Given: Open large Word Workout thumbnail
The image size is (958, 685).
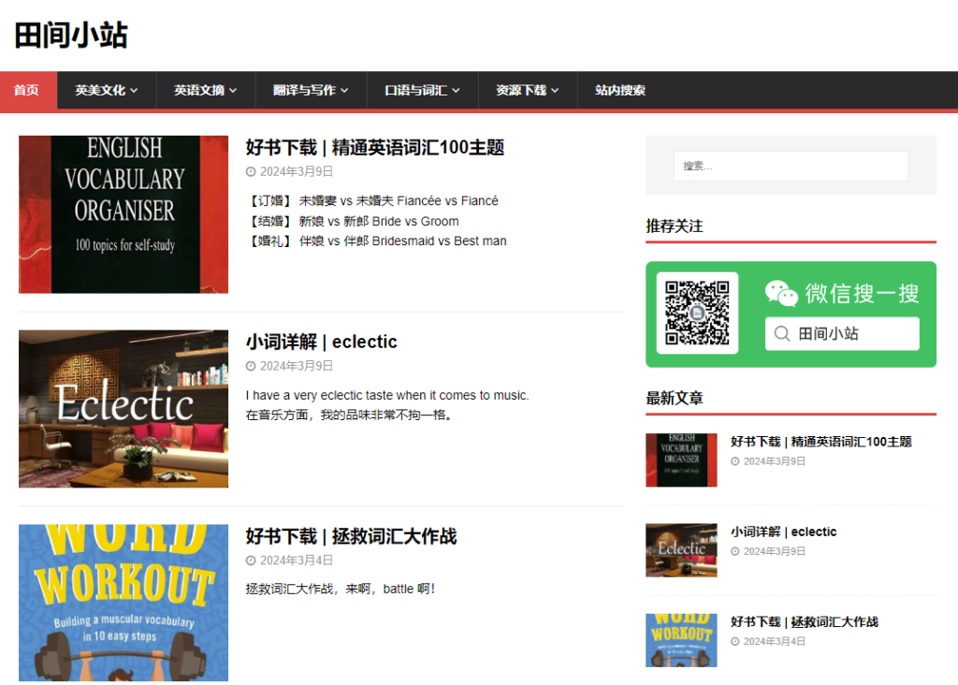Looking at the screenshot, I should coord(123,603).
